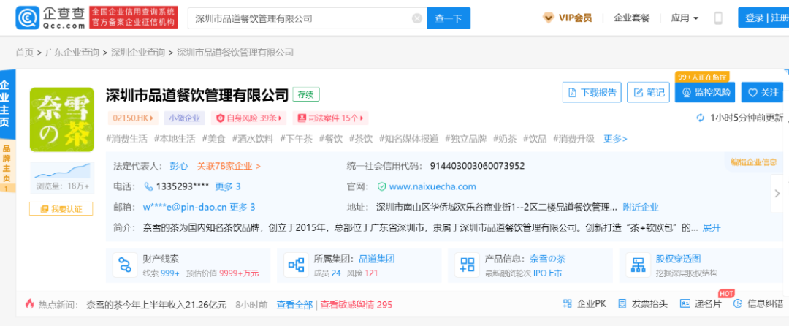Show more phone numbers 更多 3
789x326 pixels.
(228, 186)
